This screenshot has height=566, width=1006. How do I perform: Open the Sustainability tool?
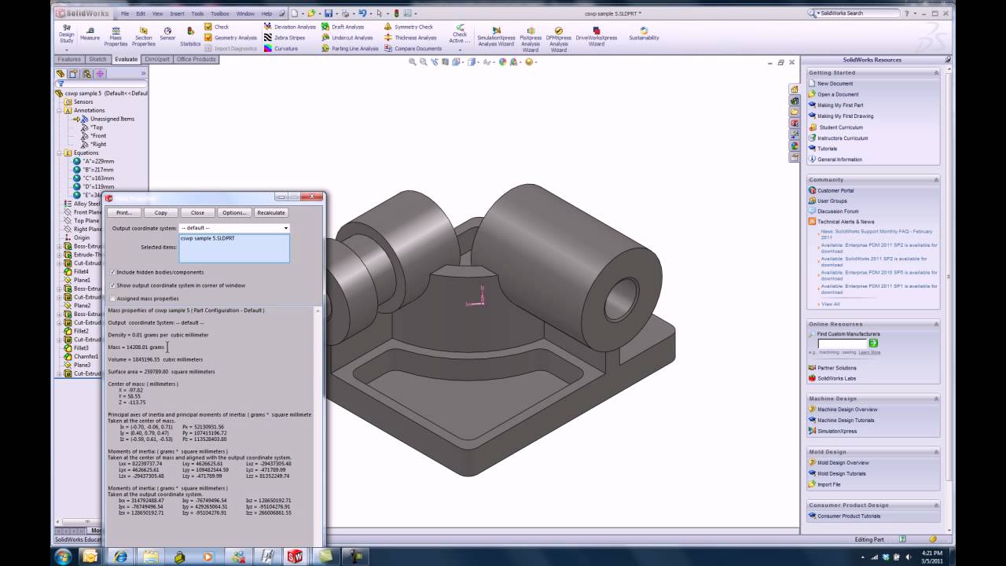coord(644,33)
